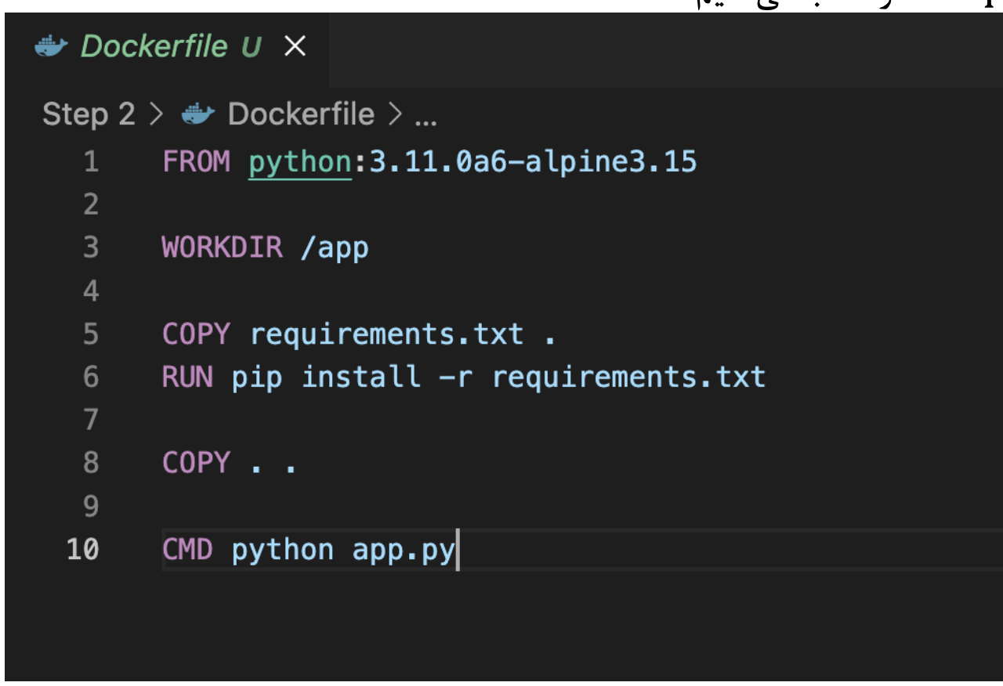Image resolution: width=1003 pixels, height=686 pixels.
Task: Click the CMD keyword on line 10
Action: tap(187, 550)
